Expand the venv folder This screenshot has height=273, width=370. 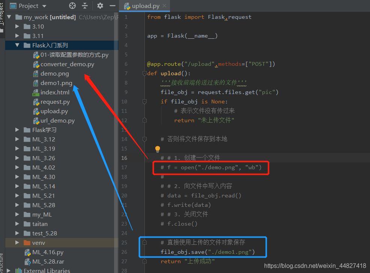[17, 243]
